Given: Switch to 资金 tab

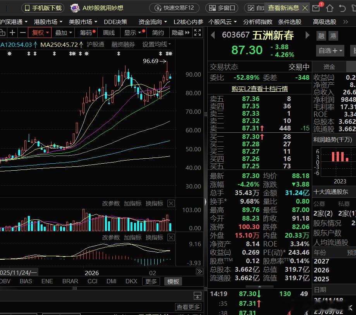Looking at the screenshot, I should point(329,67).
